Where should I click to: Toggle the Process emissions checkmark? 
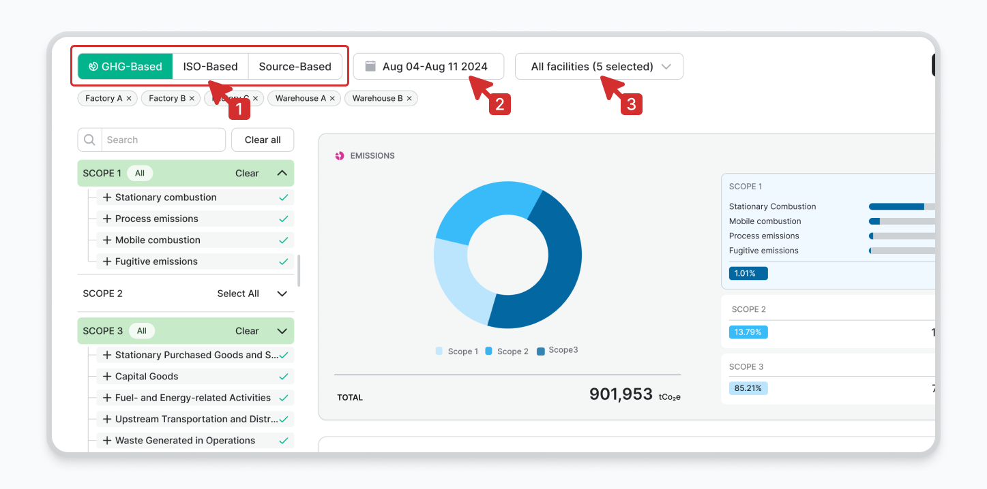(284, 219)
